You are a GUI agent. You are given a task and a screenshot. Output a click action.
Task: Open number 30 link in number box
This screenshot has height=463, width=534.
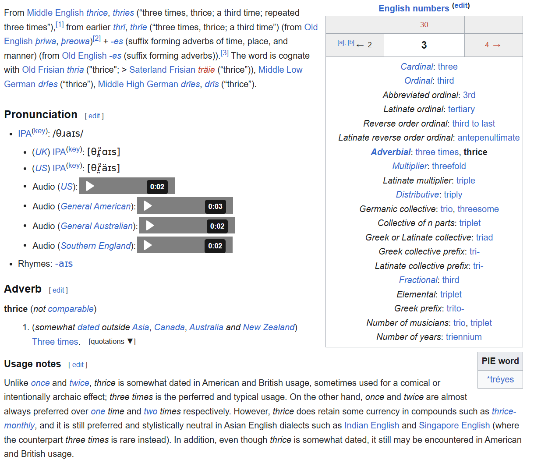(424, 25)
